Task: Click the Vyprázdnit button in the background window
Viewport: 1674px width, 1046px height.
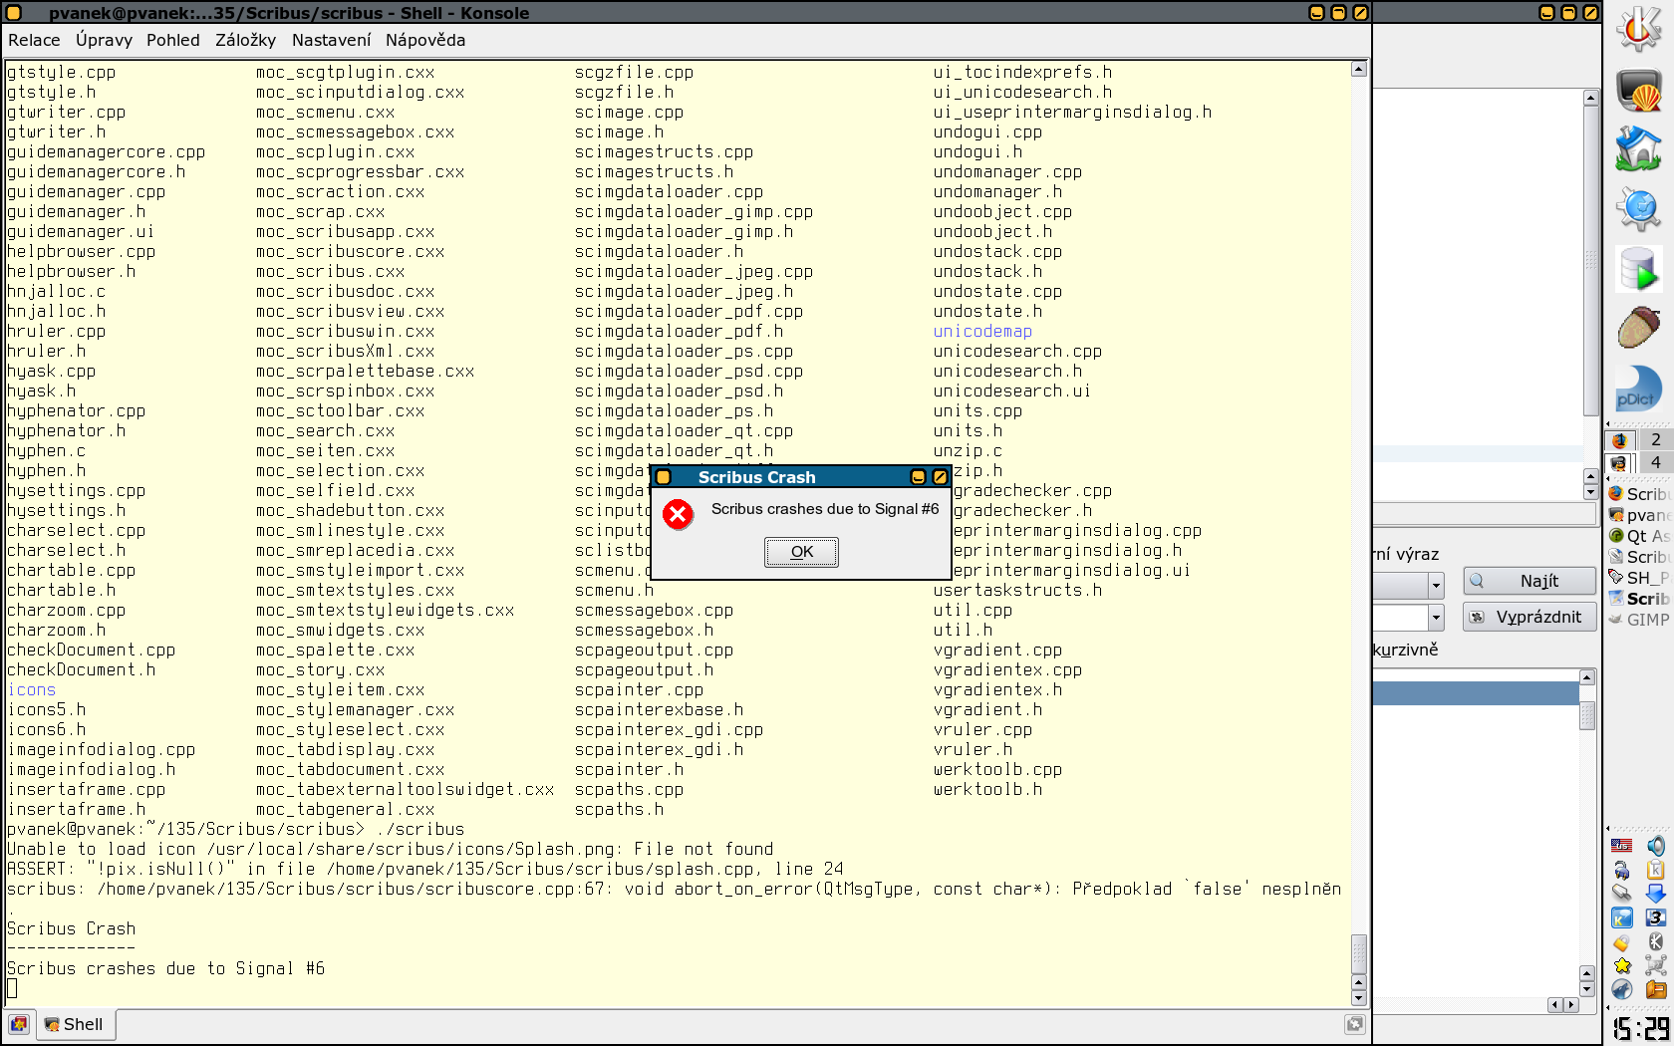Action: pos(1529,617)
